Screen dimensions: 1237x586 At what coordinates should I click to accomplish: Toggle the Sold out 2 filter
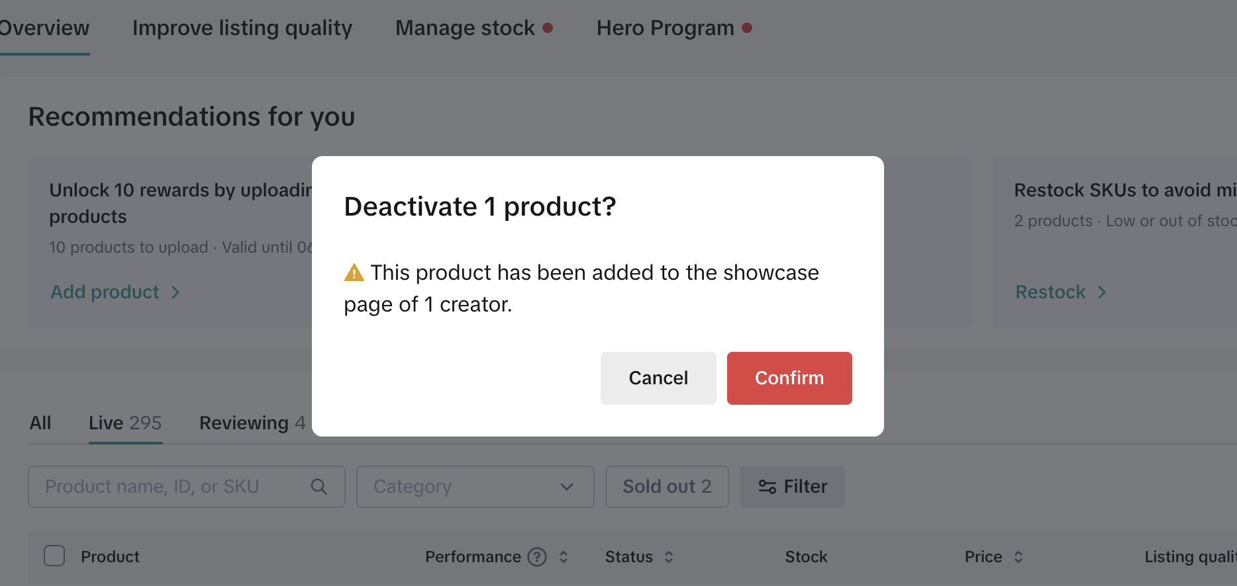click(667, 487)
